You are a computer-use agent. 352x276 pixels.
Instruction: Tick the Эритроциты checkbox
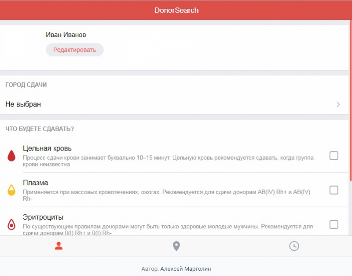point(334,224)
